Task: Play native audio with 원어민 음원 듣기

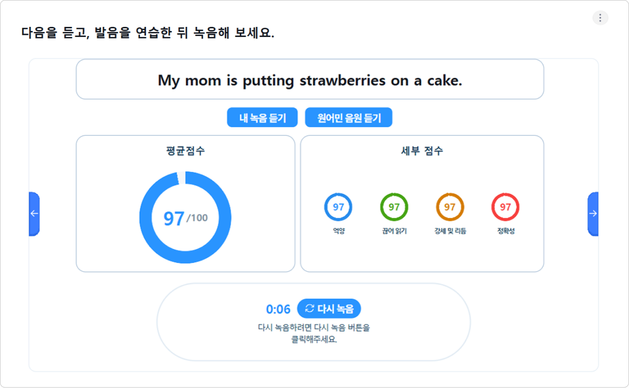Action: 348,118
